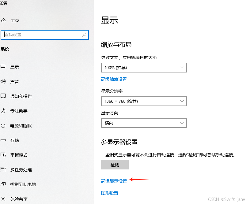Open the 1366 × 768 resolution dropdown
Image resolution: width=250 pixels, height=204 pixels.
tap(144, 101)
